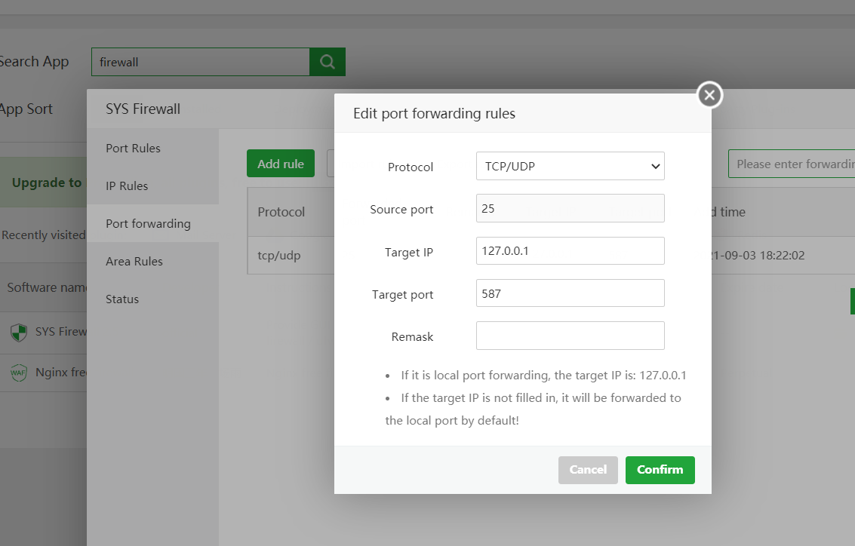Click the SYS Firewall shield icon
This screenshot has width=855, height=546.
(x=19, y=332)
